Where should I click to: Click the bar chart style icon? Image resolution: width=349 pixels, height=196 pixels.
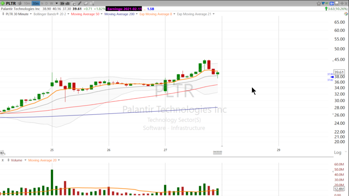pos(68,4)
